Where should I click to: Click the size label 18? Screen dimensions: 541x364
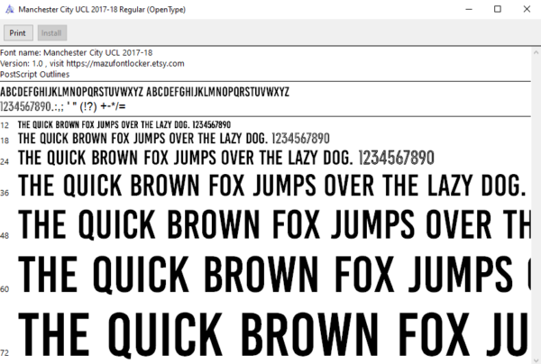pos(5,141)
